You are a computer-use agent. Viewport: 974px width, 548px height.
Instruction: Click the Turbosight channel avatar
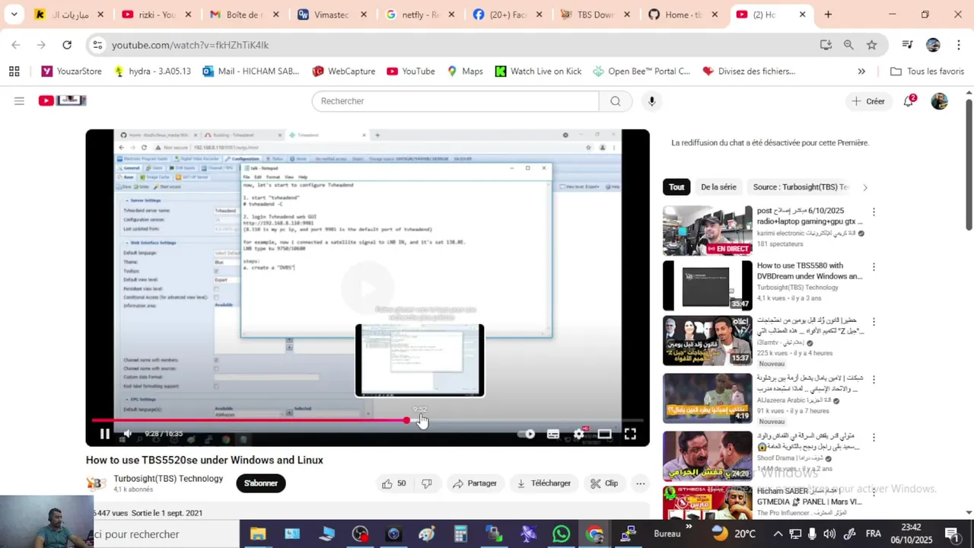(96, 483)
